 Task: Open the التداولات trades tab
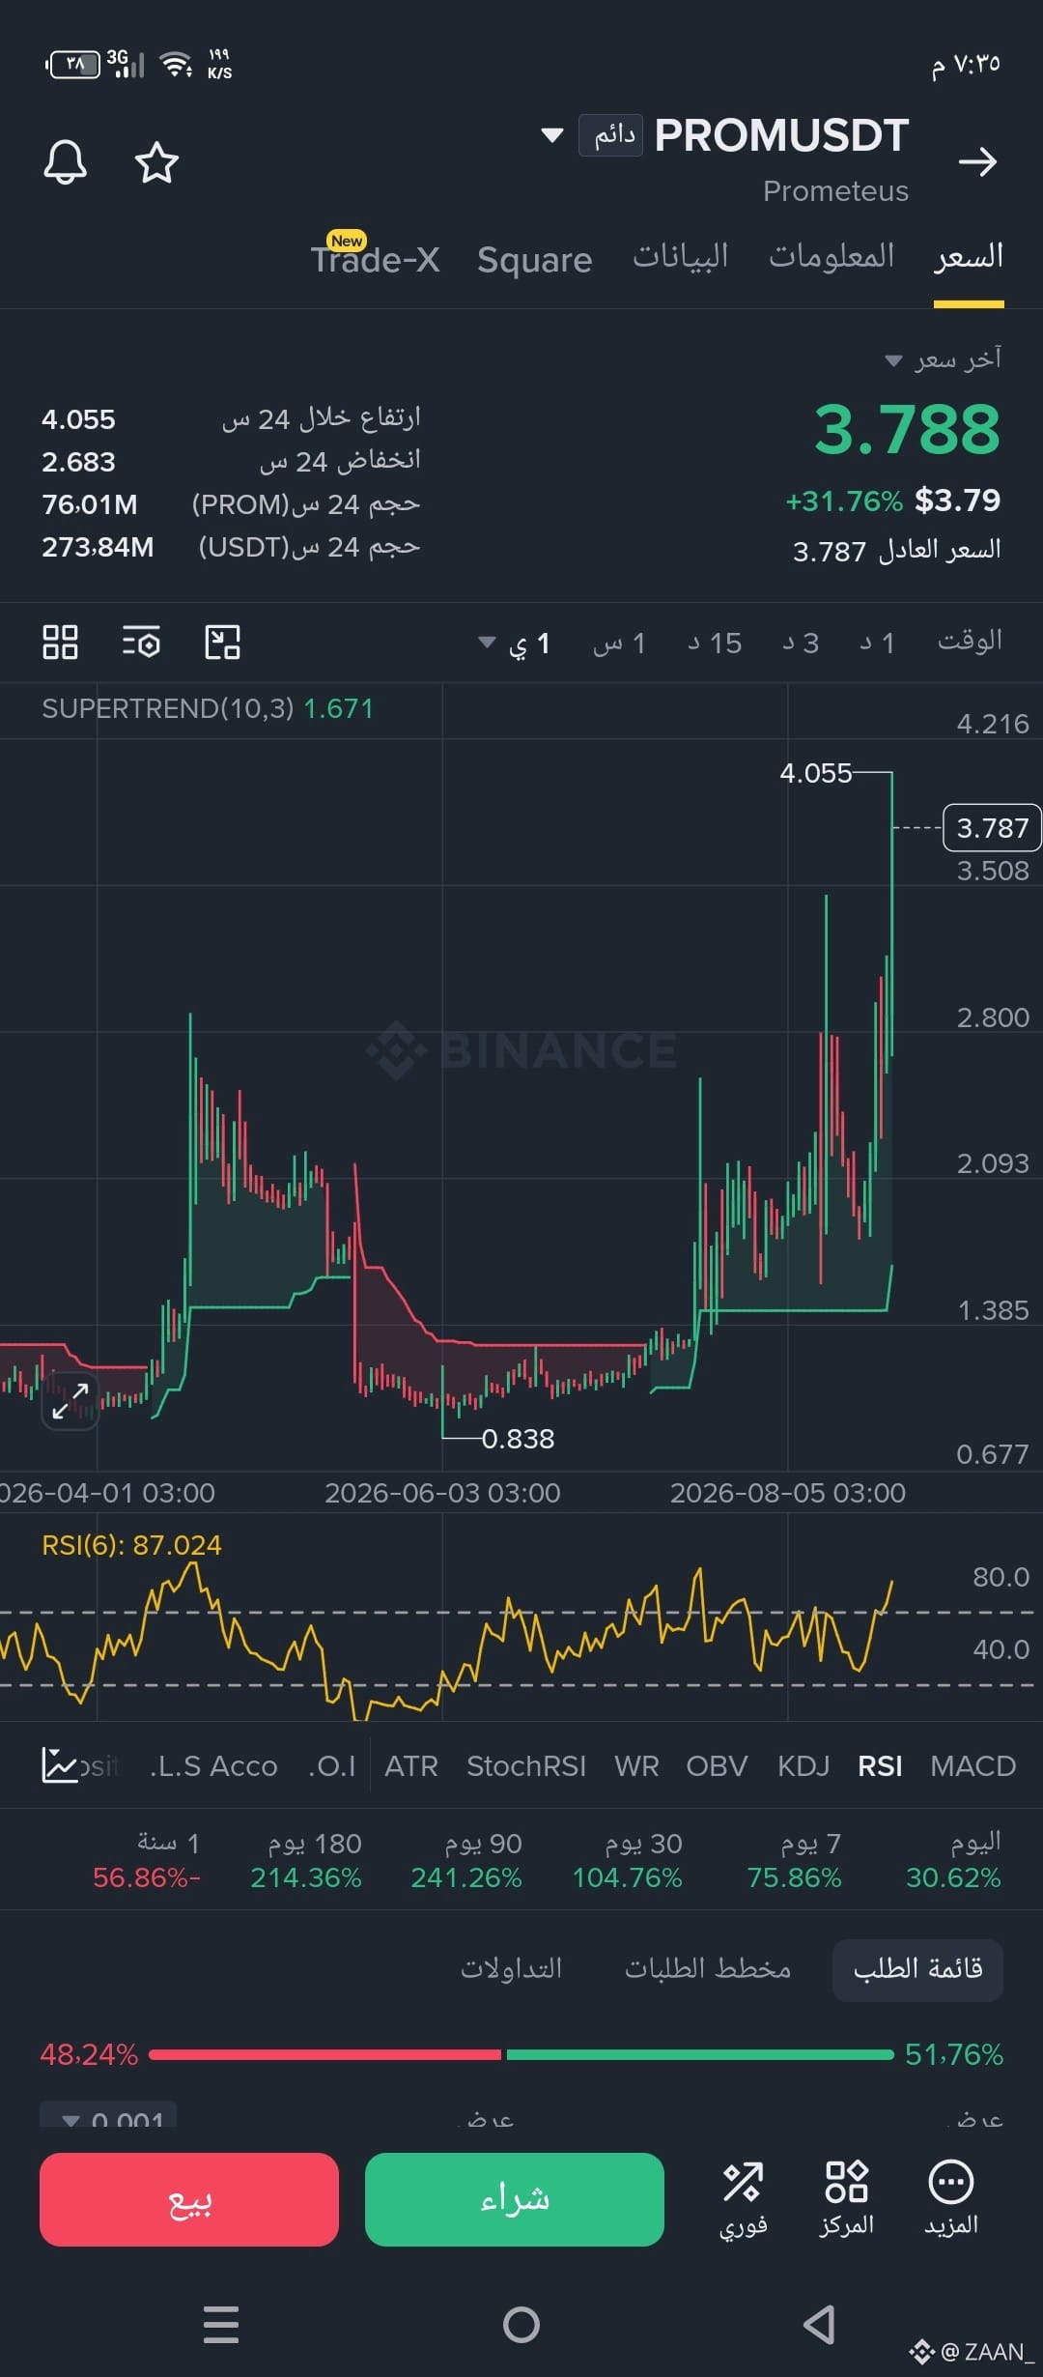pos(511,1968)
